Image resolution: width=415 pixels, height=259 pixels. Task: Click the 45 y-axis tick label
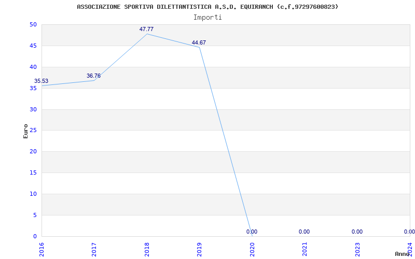pos(33,46)
